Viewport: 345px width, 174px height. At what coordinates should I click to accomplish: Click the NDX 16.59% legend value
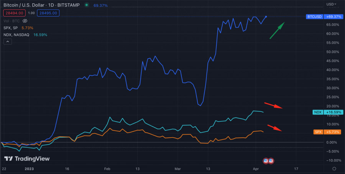40,35
